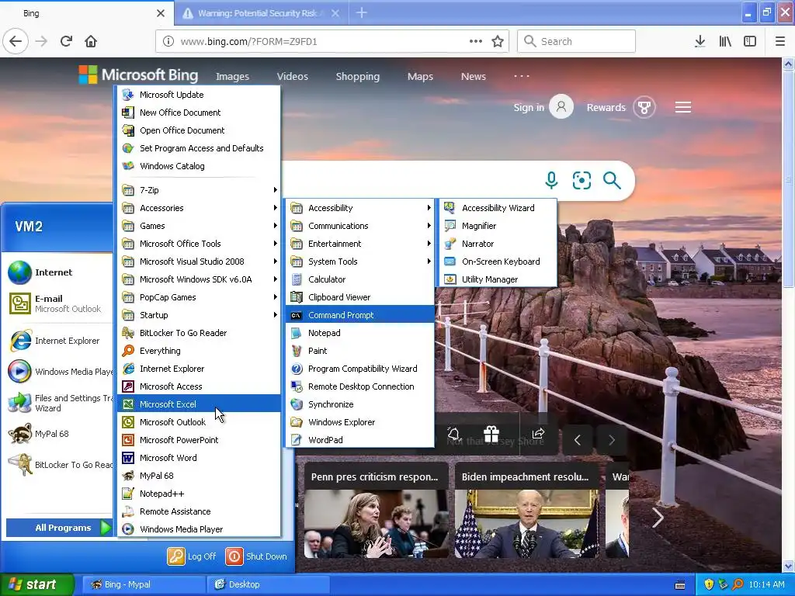Open the Biden impeachment news card

pyautogui.click(x=527, y=510)
